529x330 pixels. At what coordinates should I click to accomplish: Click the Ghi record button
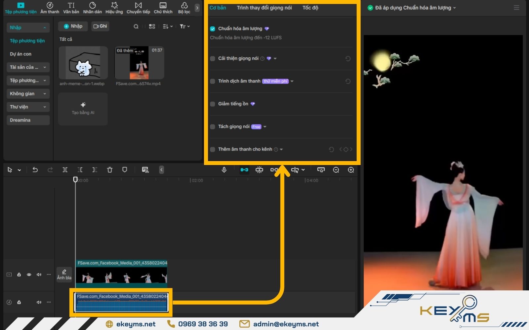click(x=100, y=26)
